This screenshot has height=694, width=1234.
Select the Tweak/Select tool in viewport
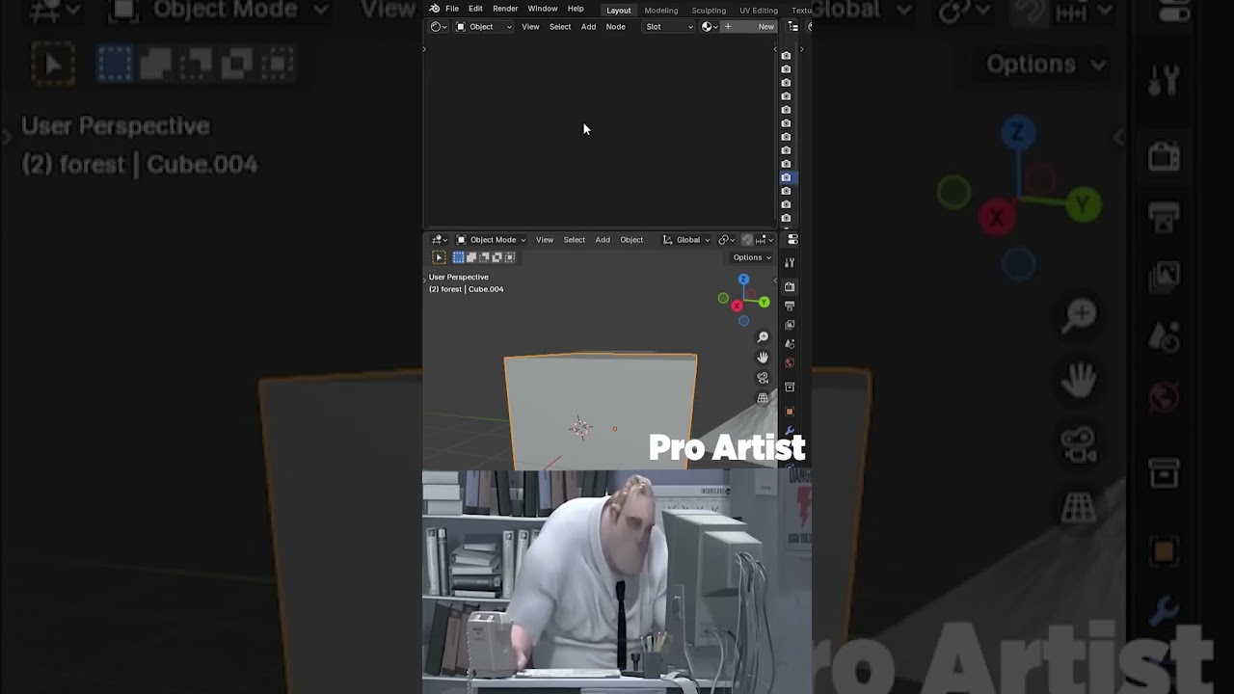(439, 257)
